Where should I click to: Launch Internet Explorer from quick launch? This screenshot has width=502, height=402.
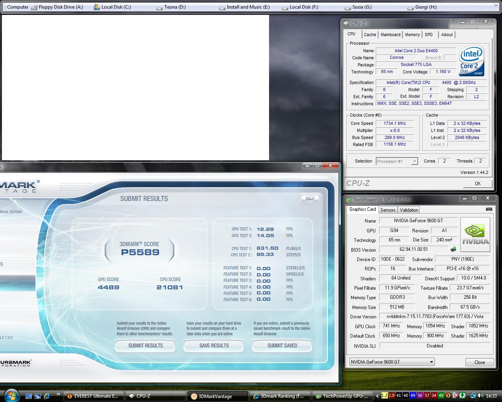click(x=47, y=396)
